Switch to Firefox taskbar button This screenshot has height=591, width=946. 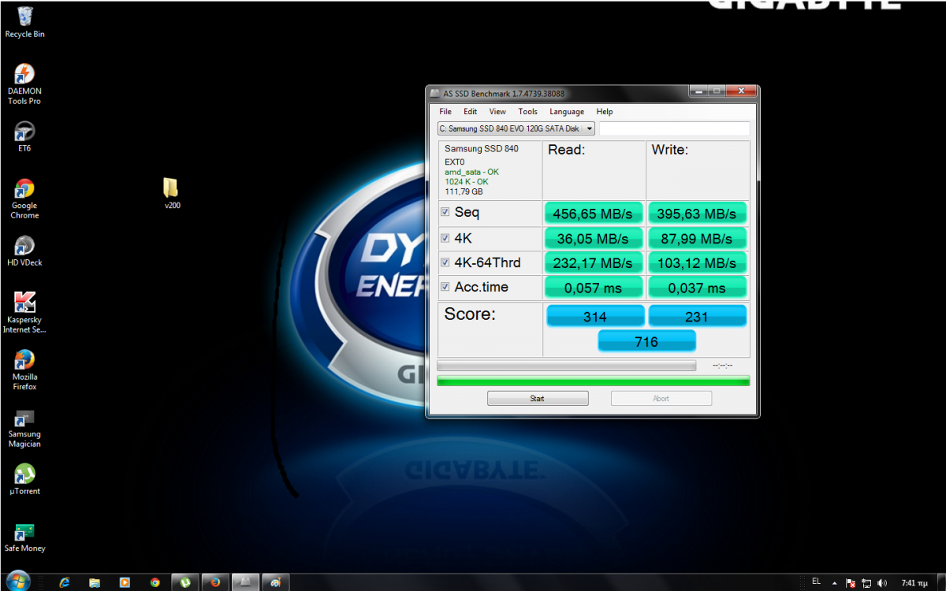215,582
